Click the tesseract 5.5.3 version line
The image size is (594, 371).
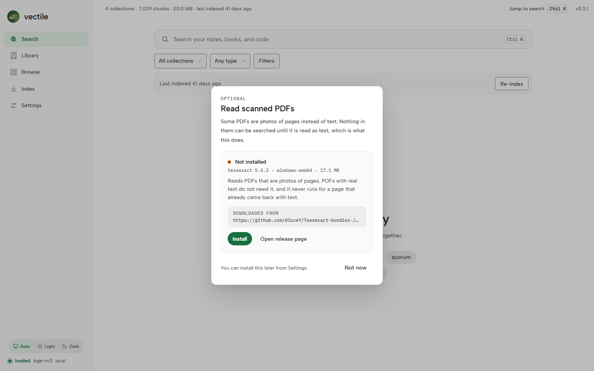point(283,170)
